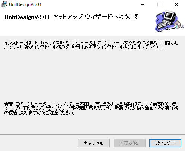Click the mouse in the banner graphic
Screen dimensions: 185x151
[x=168, y=29]
